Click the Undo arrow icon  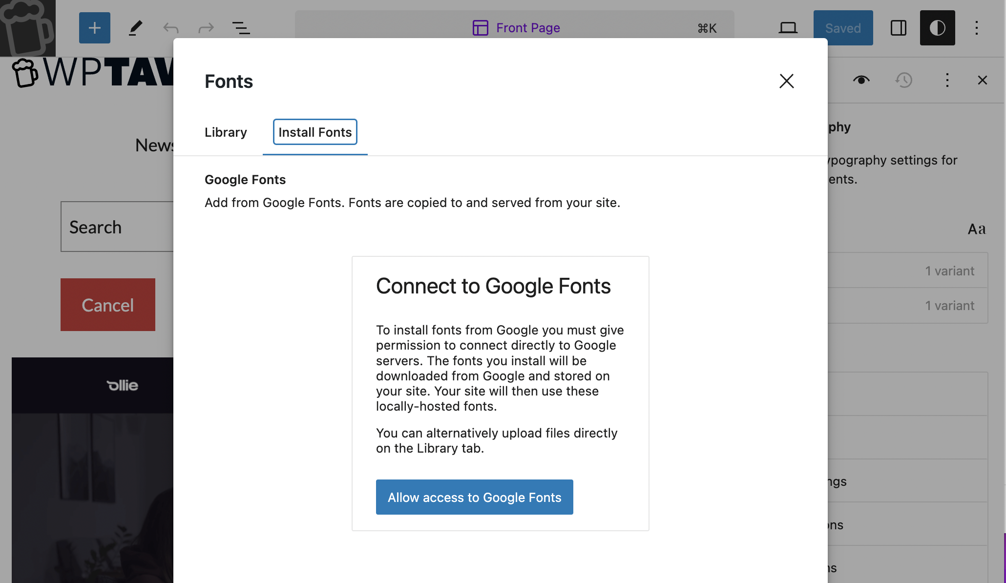pos(170,28)
